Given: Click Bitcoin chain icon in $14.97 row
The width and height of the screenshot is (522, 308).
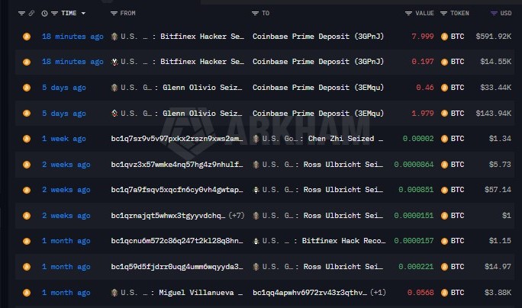Looking at the screenshot, I should [27, 267].
